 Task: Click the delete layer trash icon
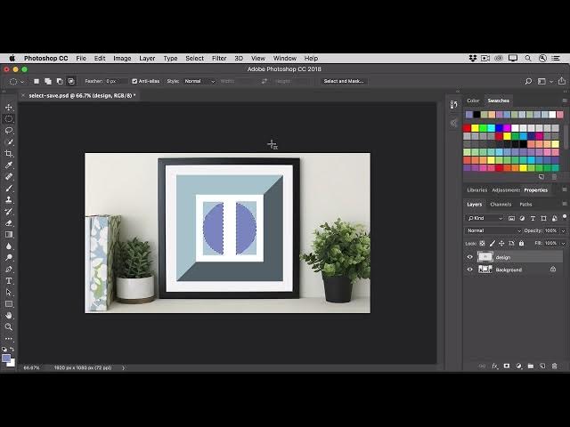(x=554, y=366)
